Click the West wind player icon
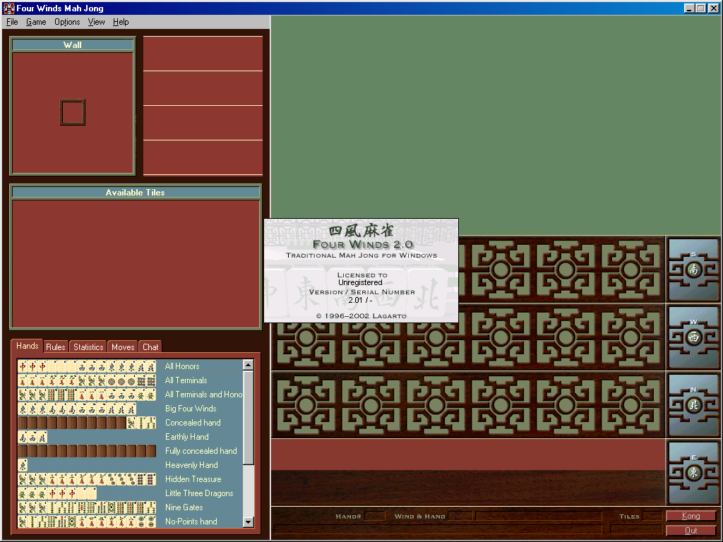The width and height of the screenshot is (723, 542). (693, 337)
